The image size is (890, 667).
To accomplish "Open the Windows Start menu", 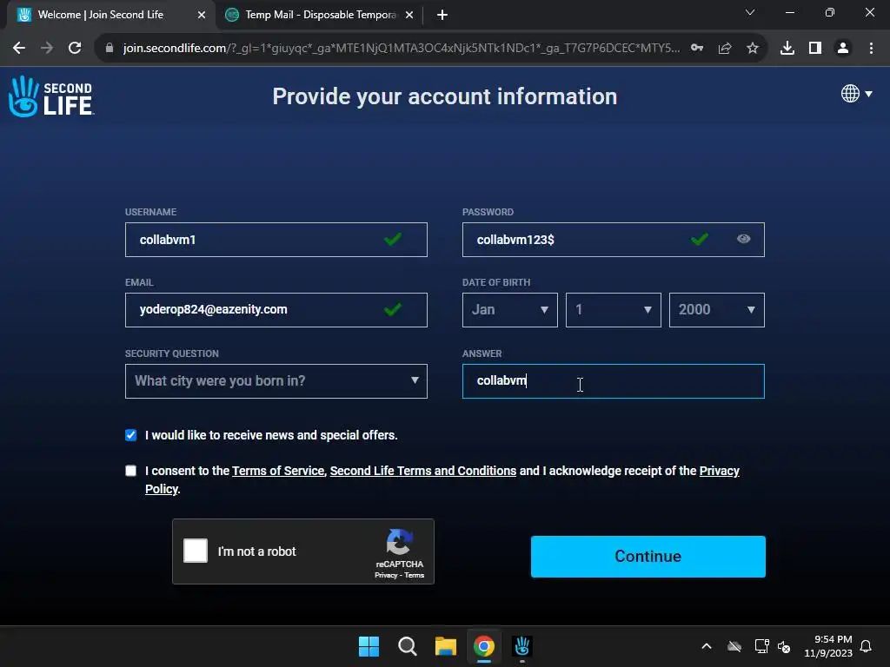I will [369, 646].
